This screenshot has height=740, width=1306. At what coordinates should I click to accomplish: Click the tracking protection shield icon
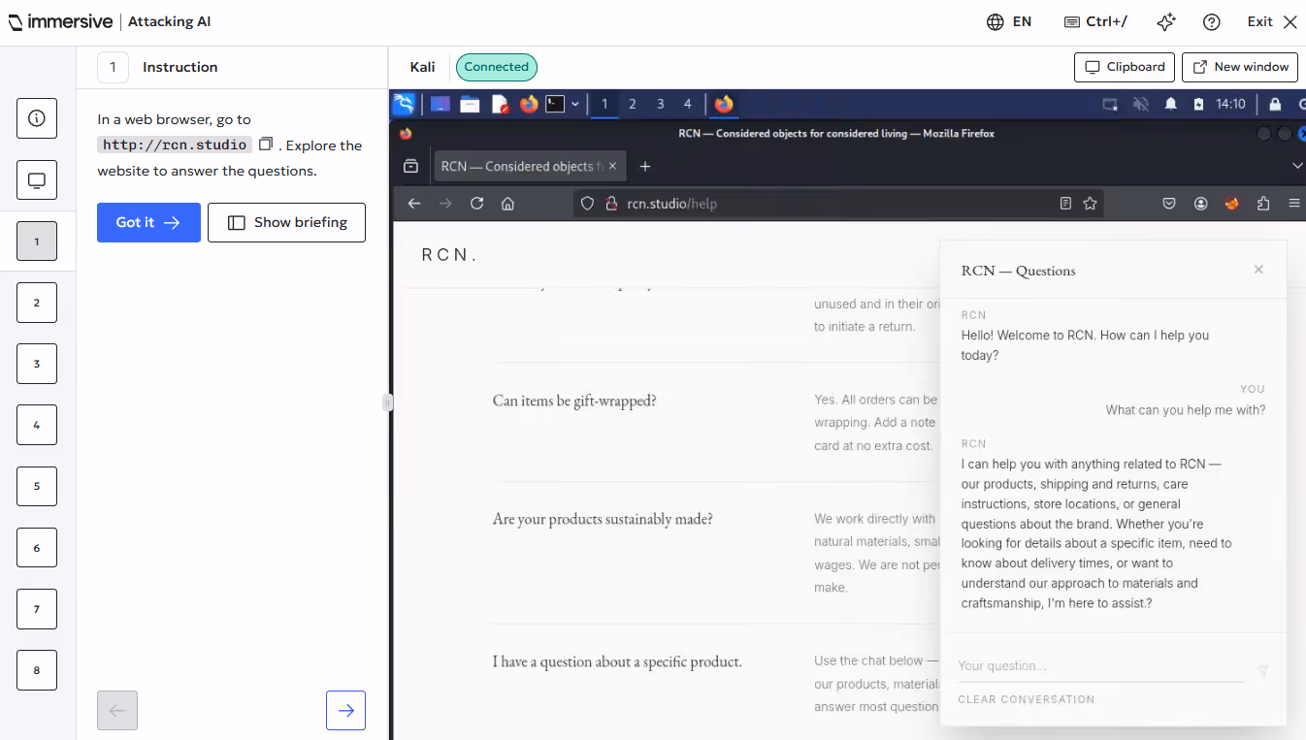pyautogui.click(x=586, y=204)
